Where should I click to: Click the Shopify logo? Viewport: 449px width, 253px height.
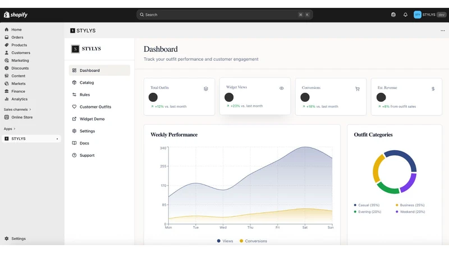(x=16, y=15)
